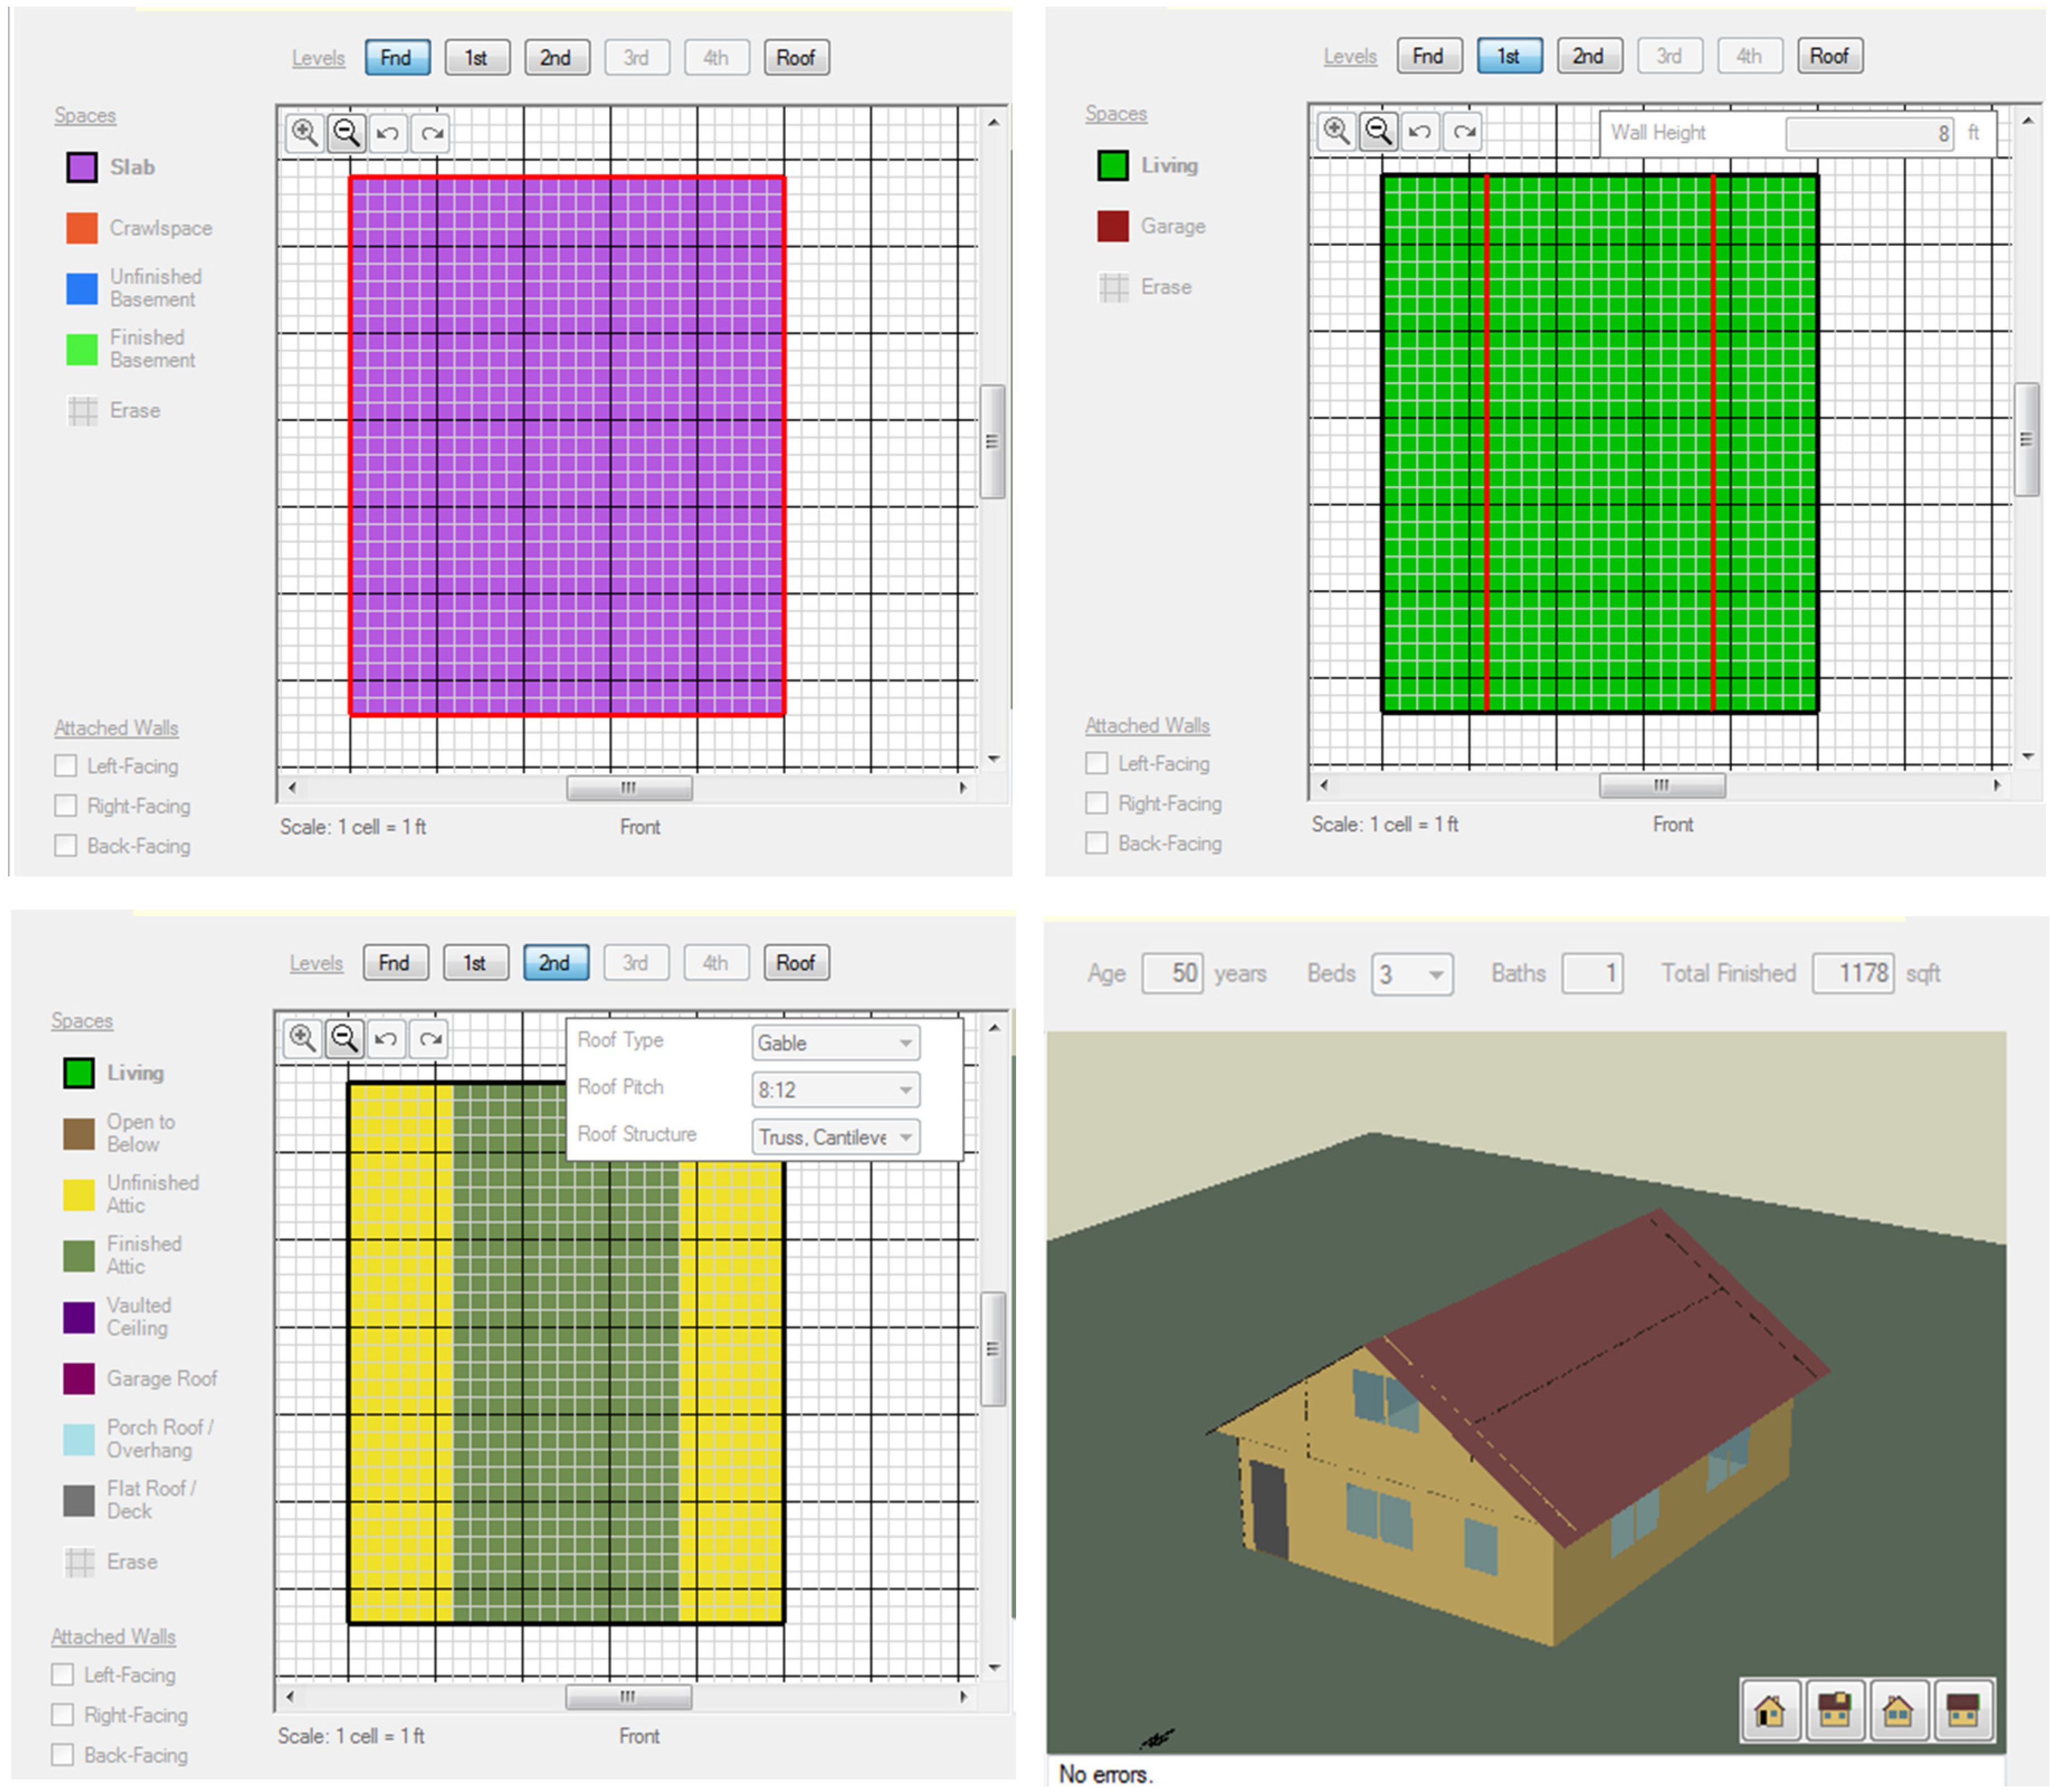Open the Roof Type dropdown showing Gable

(835, 1043)
